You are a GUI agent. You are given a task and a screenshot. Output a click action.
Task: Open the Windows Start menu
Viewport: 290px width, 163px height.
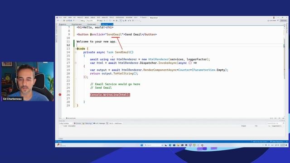click(x=142, y=145)
